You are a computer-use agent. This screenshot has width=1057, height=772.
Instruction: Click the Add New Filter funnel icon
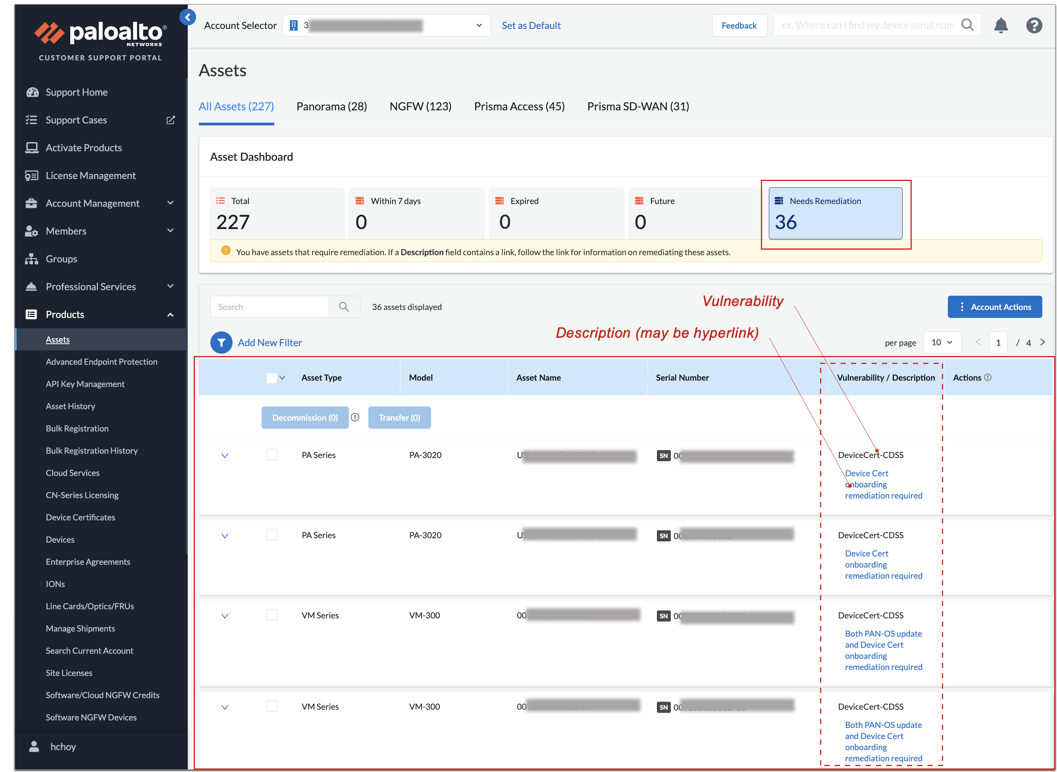click(x=221, y=343)
